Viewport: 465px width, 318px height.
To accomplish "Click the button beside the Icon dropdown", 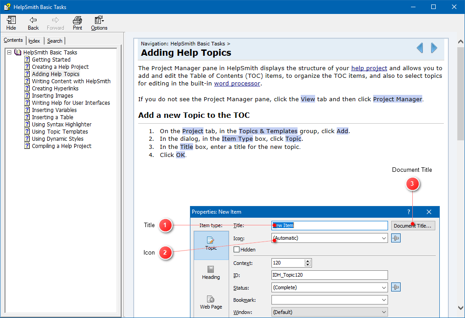I will 396,238.
